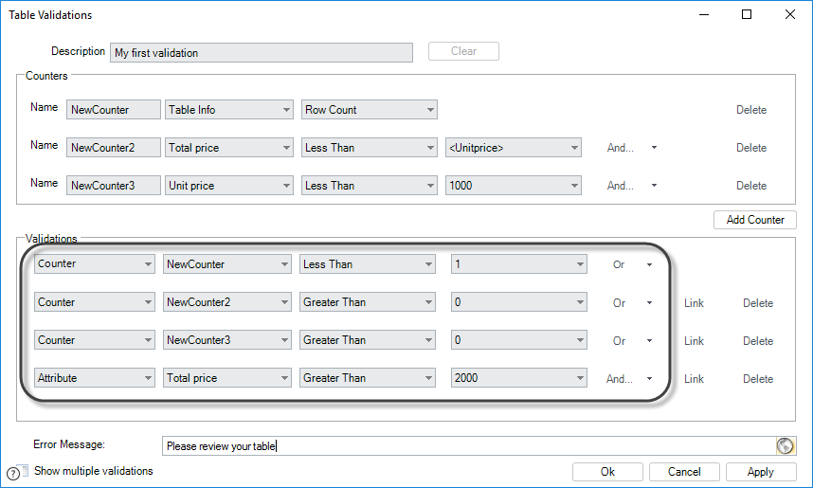This screenshot has width=813, height=488.
Task: Delete the NewCounter2 counter
Action: pos(751,148)
